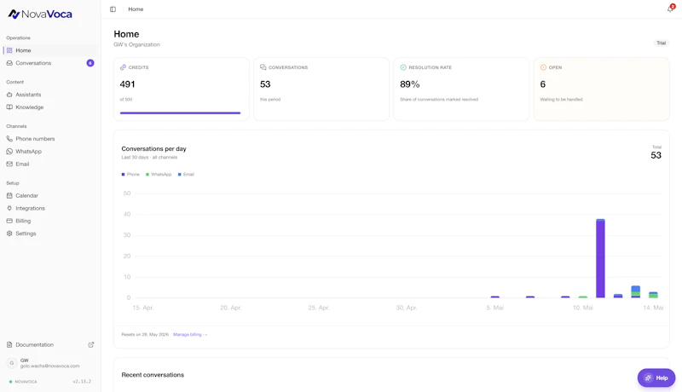Click 'Resets on 28. May 2026' text
The height and width of the screenshot is (392, 682).
click(145, 335)
